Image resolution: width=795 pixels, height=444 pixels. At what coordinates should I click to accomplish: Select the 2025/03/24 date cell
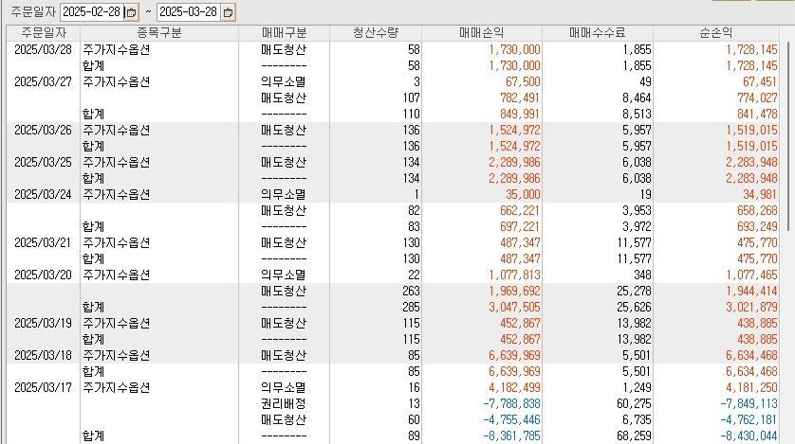pos(43,195)
